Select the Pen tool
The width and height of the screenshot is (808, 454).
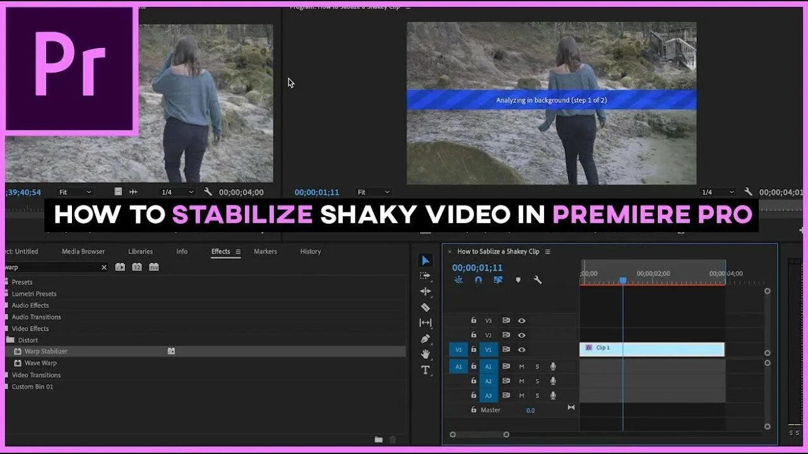pyautogui.click(x=425, y=339)
